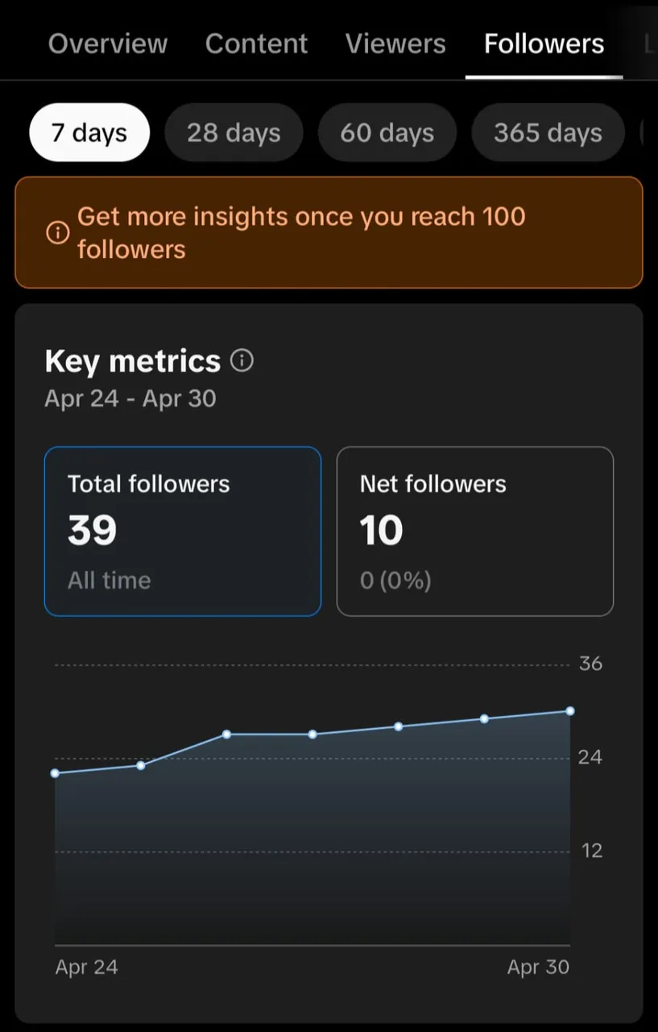Go to the Viewers tab
The height and width of the screenshot is (1032, 658).
[395, 44]
